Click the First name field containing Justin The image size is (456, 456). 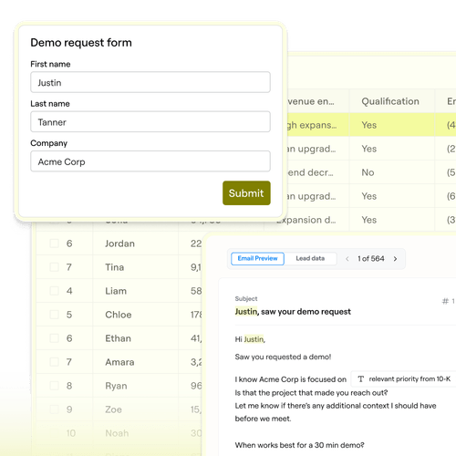click(150, 82)
